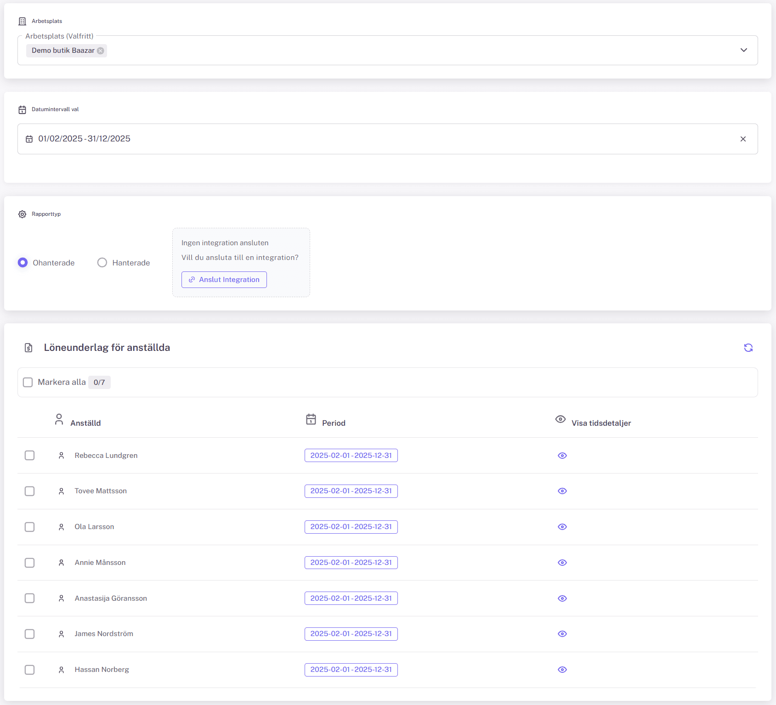View time details for Tovee Mattsson
This screenshot has width=776, height=705.
pos(562,491)
